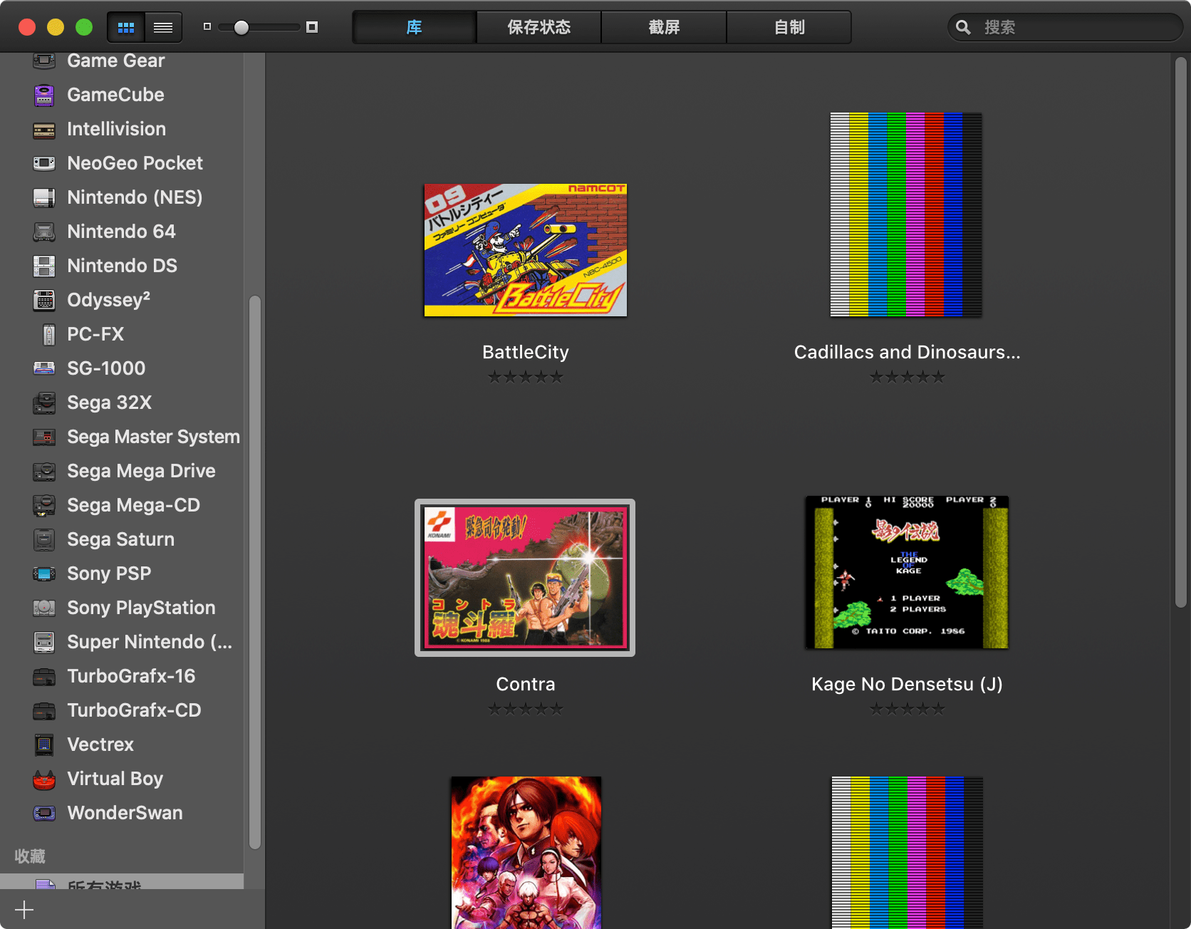Click the 收藏 section header
This screenshot has width=1191, height=929.
pos(30,856)
